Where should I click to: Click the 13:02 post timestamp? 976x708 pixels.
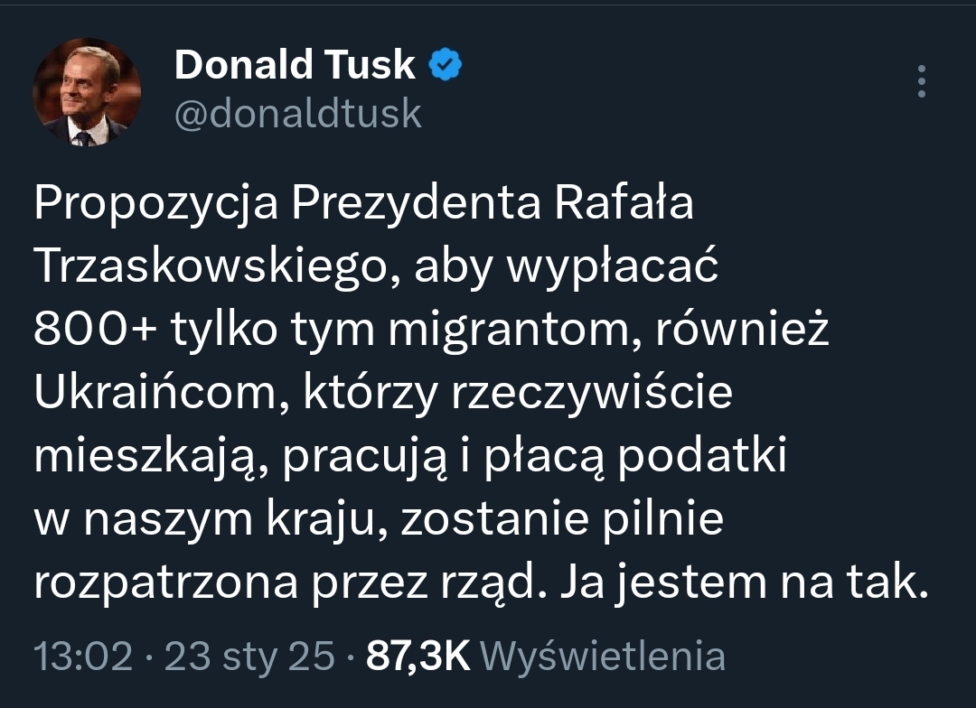click(x=83, y=657)
